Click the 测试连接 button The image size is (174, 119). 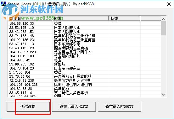tap(28, 106)
